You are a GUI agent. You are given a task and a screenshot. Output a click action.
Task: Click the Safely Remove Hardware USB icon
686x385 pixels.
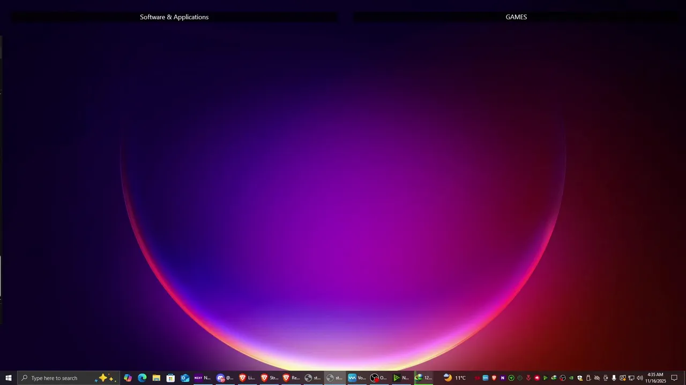click(588, 378)
